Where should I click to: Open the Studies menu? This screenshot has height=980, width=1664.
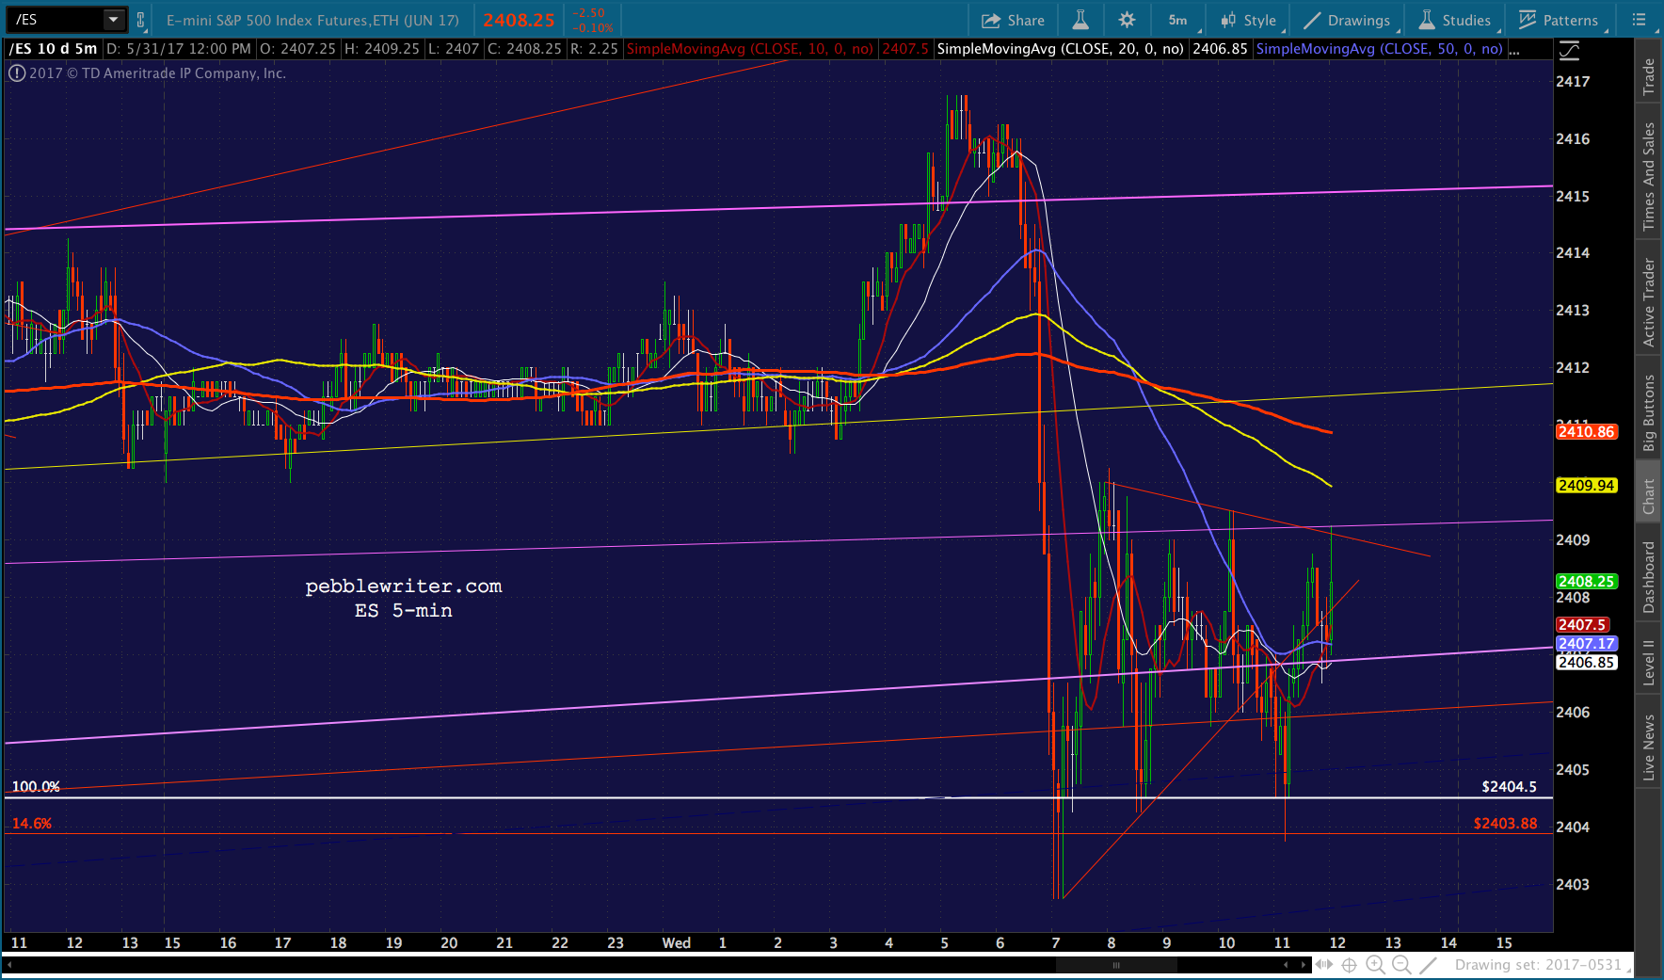click(1455, 20)
